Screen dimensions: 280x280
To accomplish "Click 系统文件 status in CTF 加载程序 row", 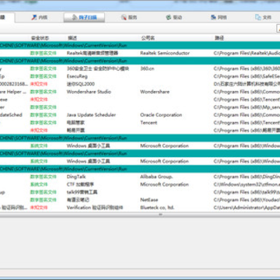I will (39, 184).
